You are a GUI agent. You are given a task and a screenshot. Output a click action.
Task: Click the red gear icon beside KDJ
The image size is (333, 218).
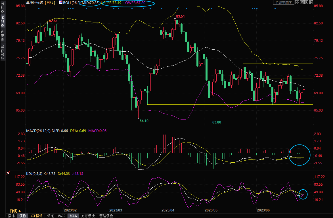tap(8, 173)
